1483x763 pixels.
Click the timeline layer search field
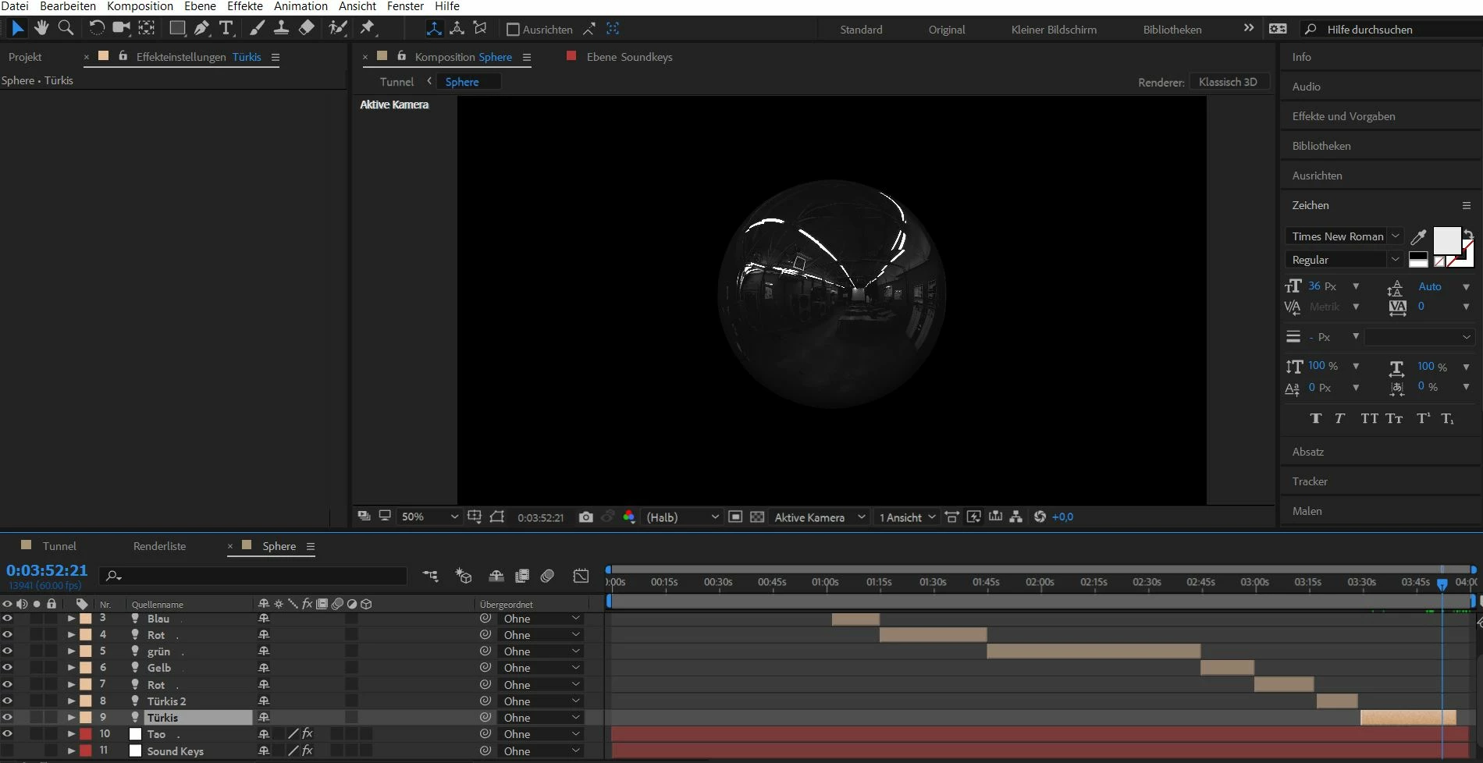tap(253, 576)
